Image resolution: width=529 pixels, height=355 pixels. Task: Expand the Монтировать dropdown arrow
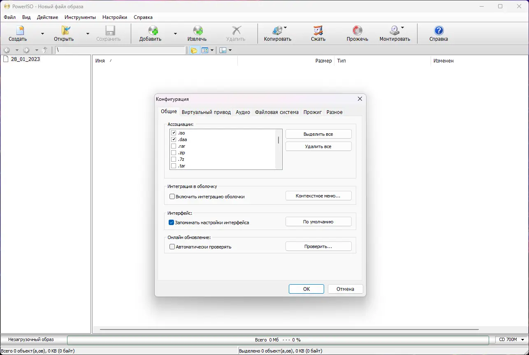tap(402, 28)
